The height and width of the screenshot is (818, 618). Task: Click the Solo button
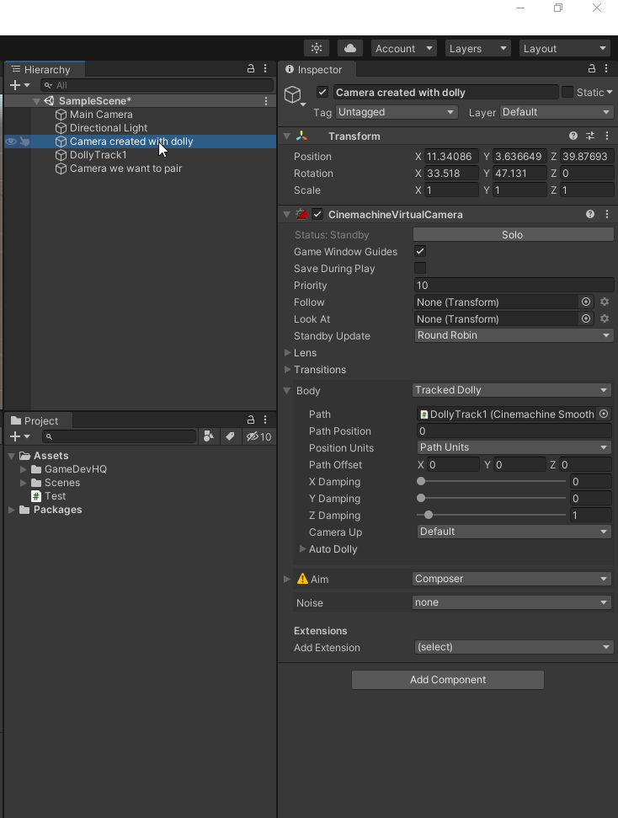pos(513,235)
